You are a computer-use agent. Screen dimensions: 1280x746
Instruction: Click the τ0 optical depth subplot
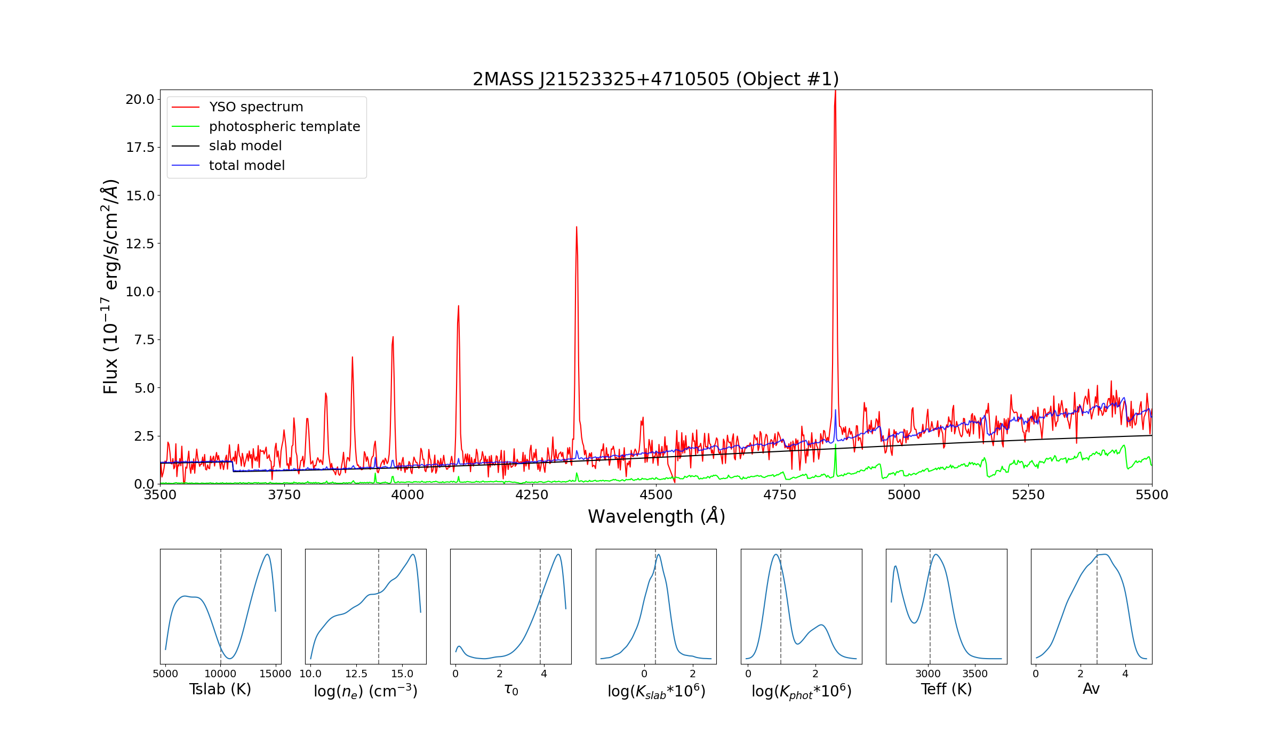click(510, 606)
